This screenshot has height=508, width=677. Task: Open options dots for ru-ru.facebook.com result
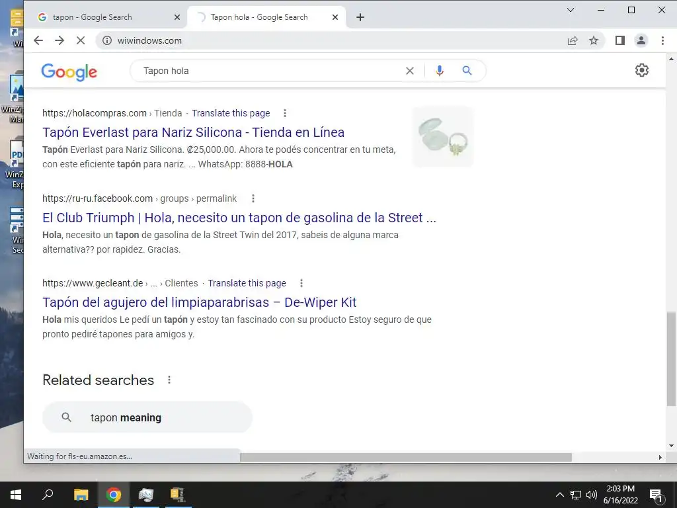pos(253,198)
